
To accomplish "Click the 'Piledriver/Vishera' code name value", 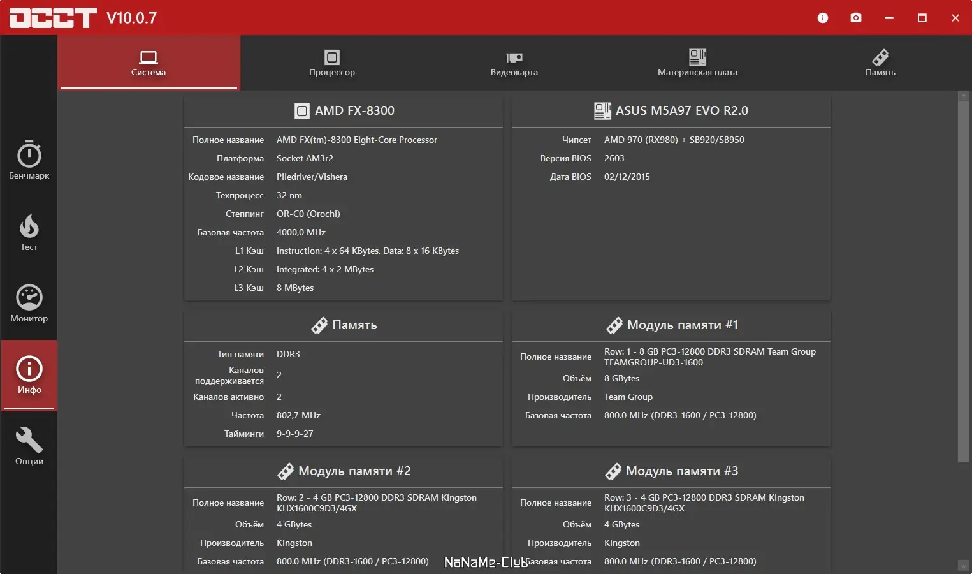I will pyautogui.click(x=312, y=177).
